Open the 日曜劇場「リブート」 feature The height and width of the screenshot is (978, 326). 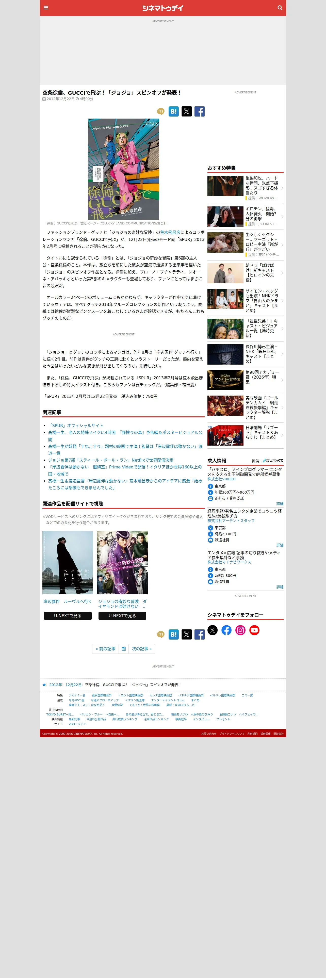pyautogui.click(x=245, y=435)
